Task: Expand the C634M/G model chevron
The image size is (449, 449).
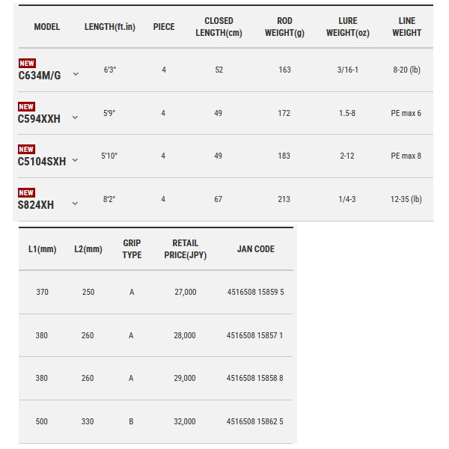Action: point(76,74)
